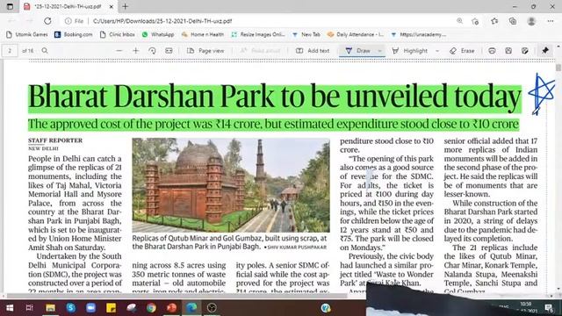Open the Get Help taskbar icon

(x=326, y=308)
